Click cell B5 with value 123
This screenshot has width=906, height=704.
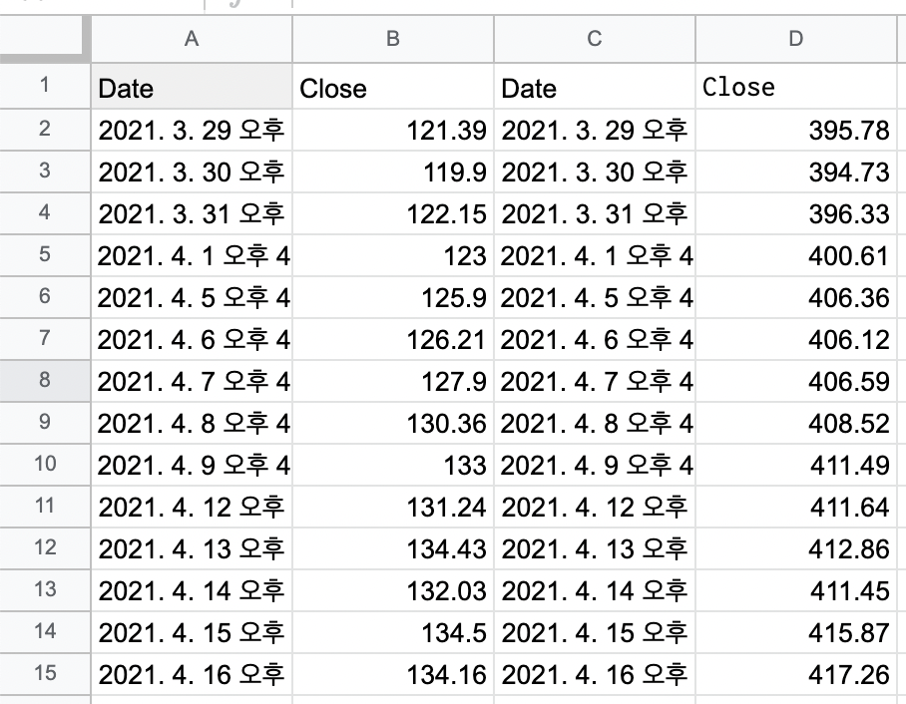(x=393, y=255)
